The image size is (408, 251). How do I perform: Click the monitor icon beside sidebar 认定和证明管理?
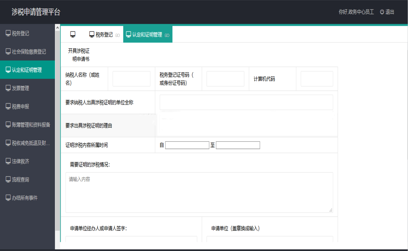tap(8, 70)
